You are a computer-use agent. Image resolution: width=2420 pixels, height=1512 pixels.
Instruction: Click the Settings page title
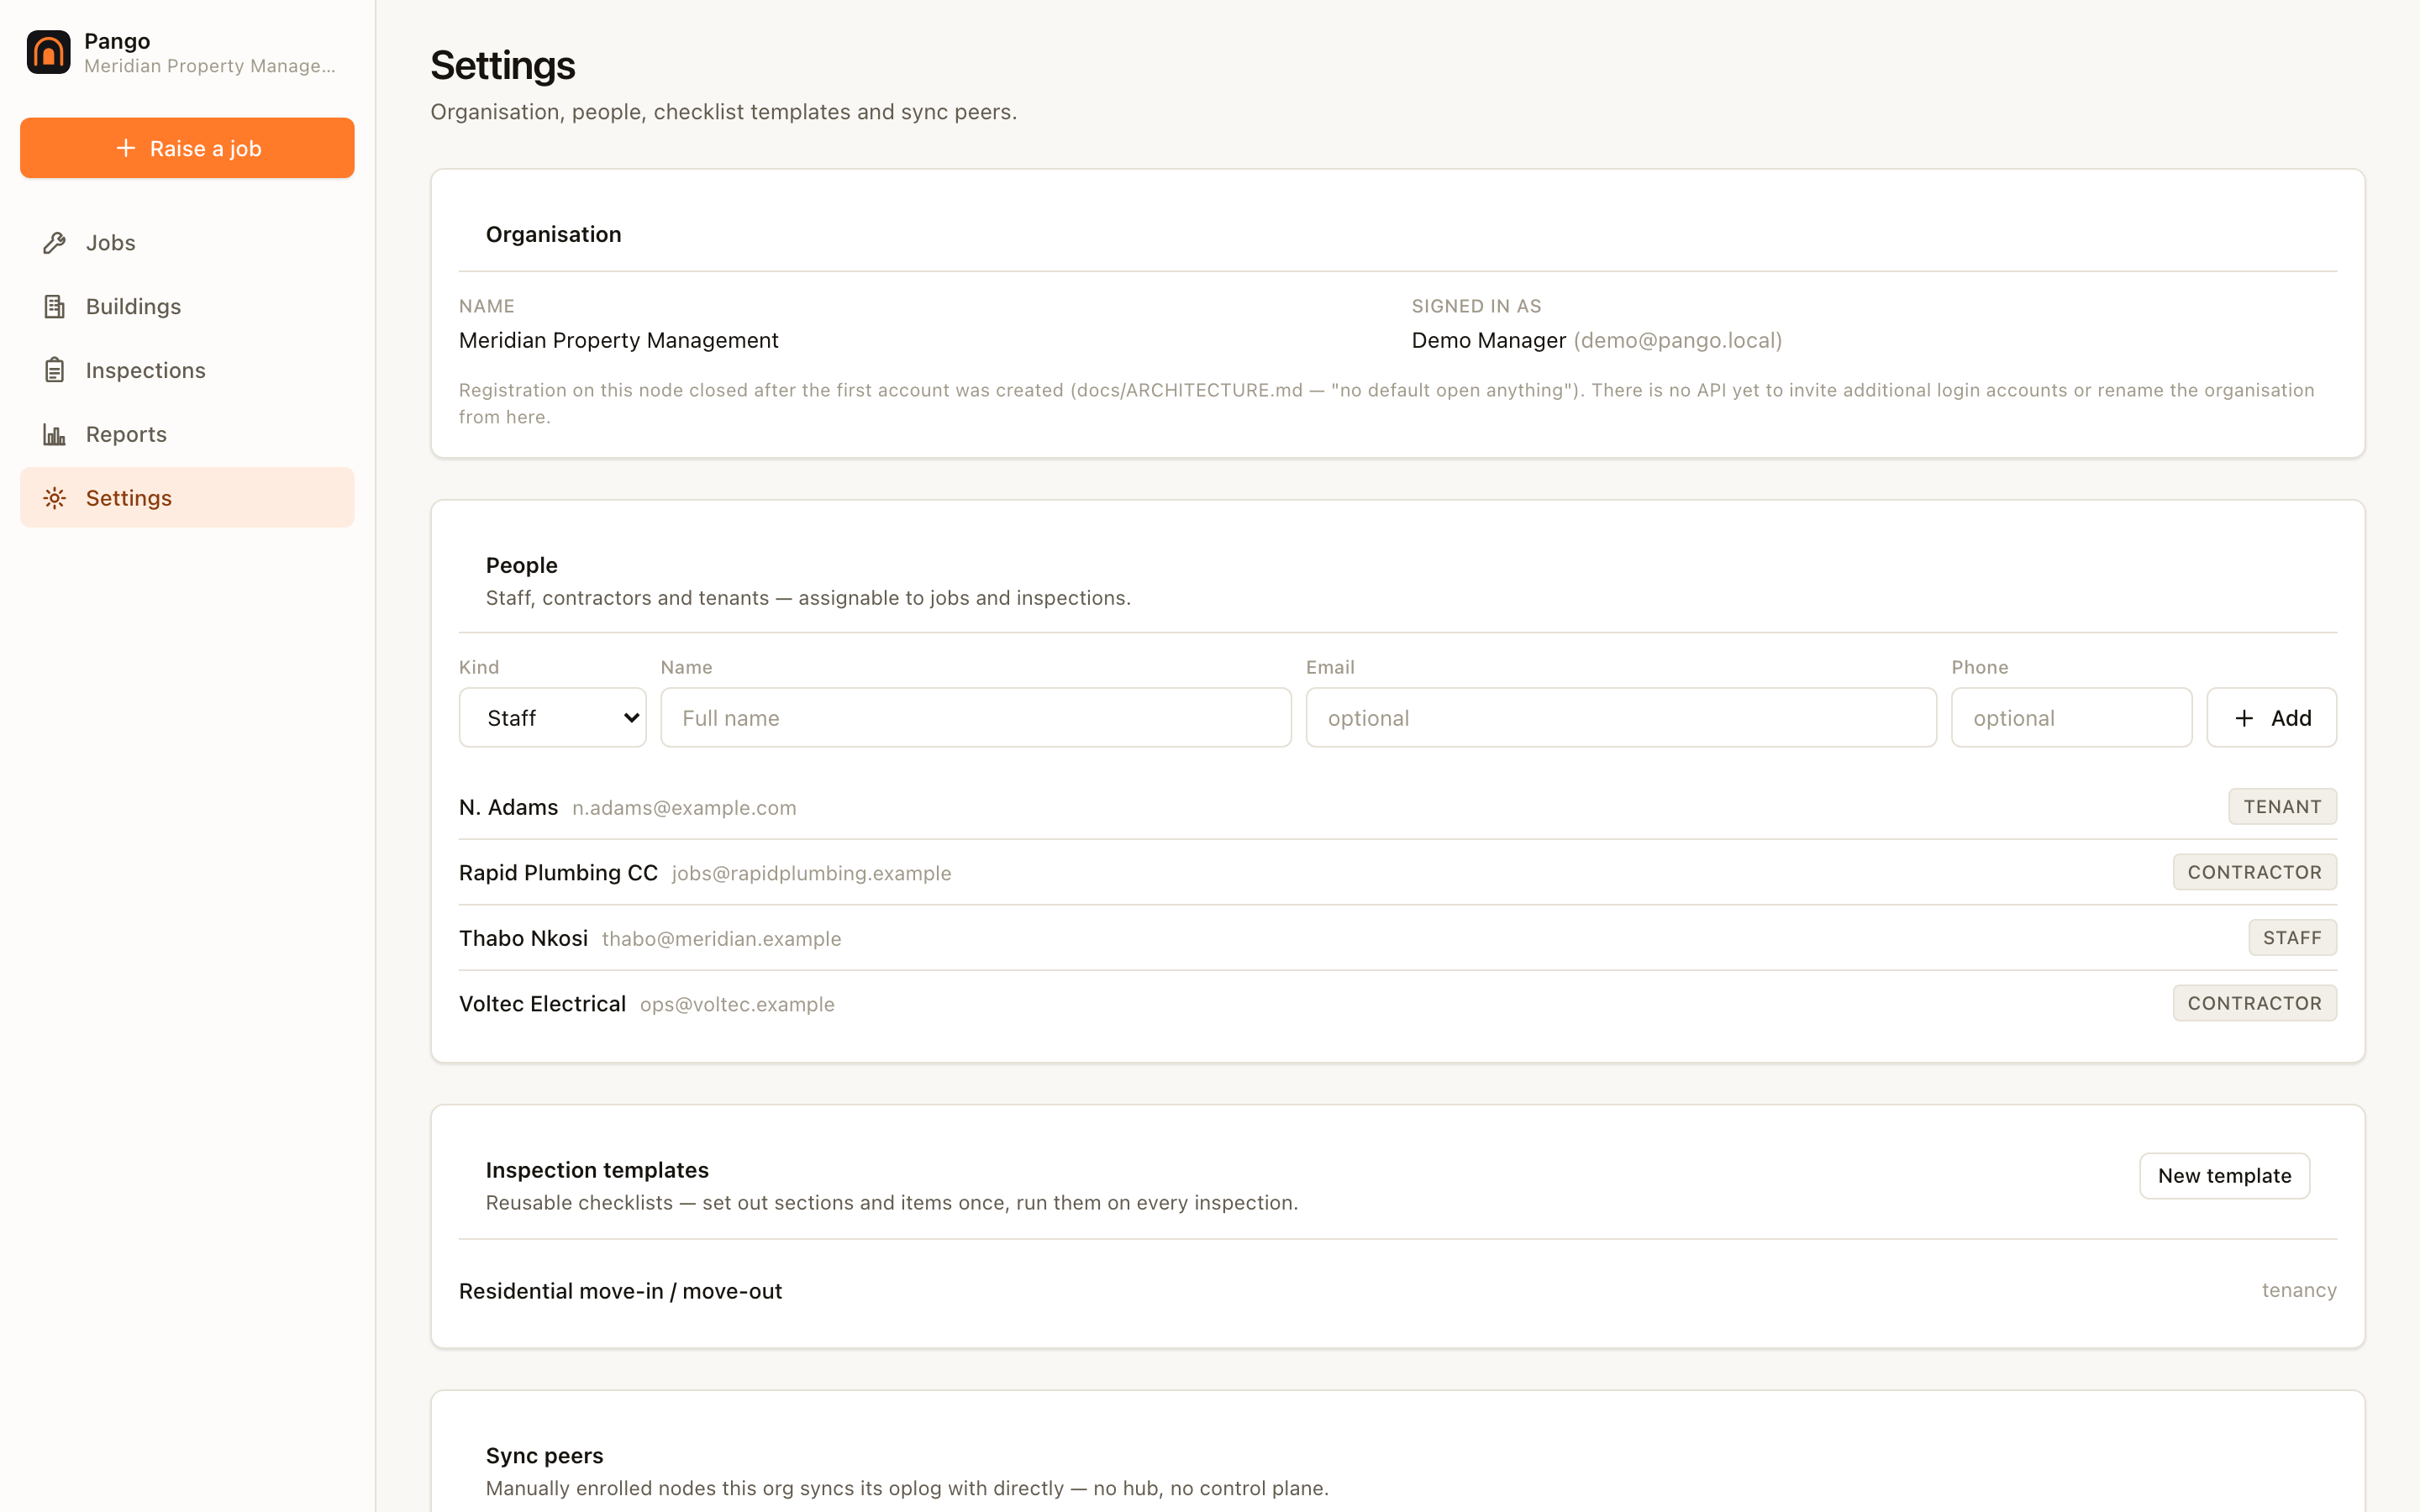(x=502, y=66)
